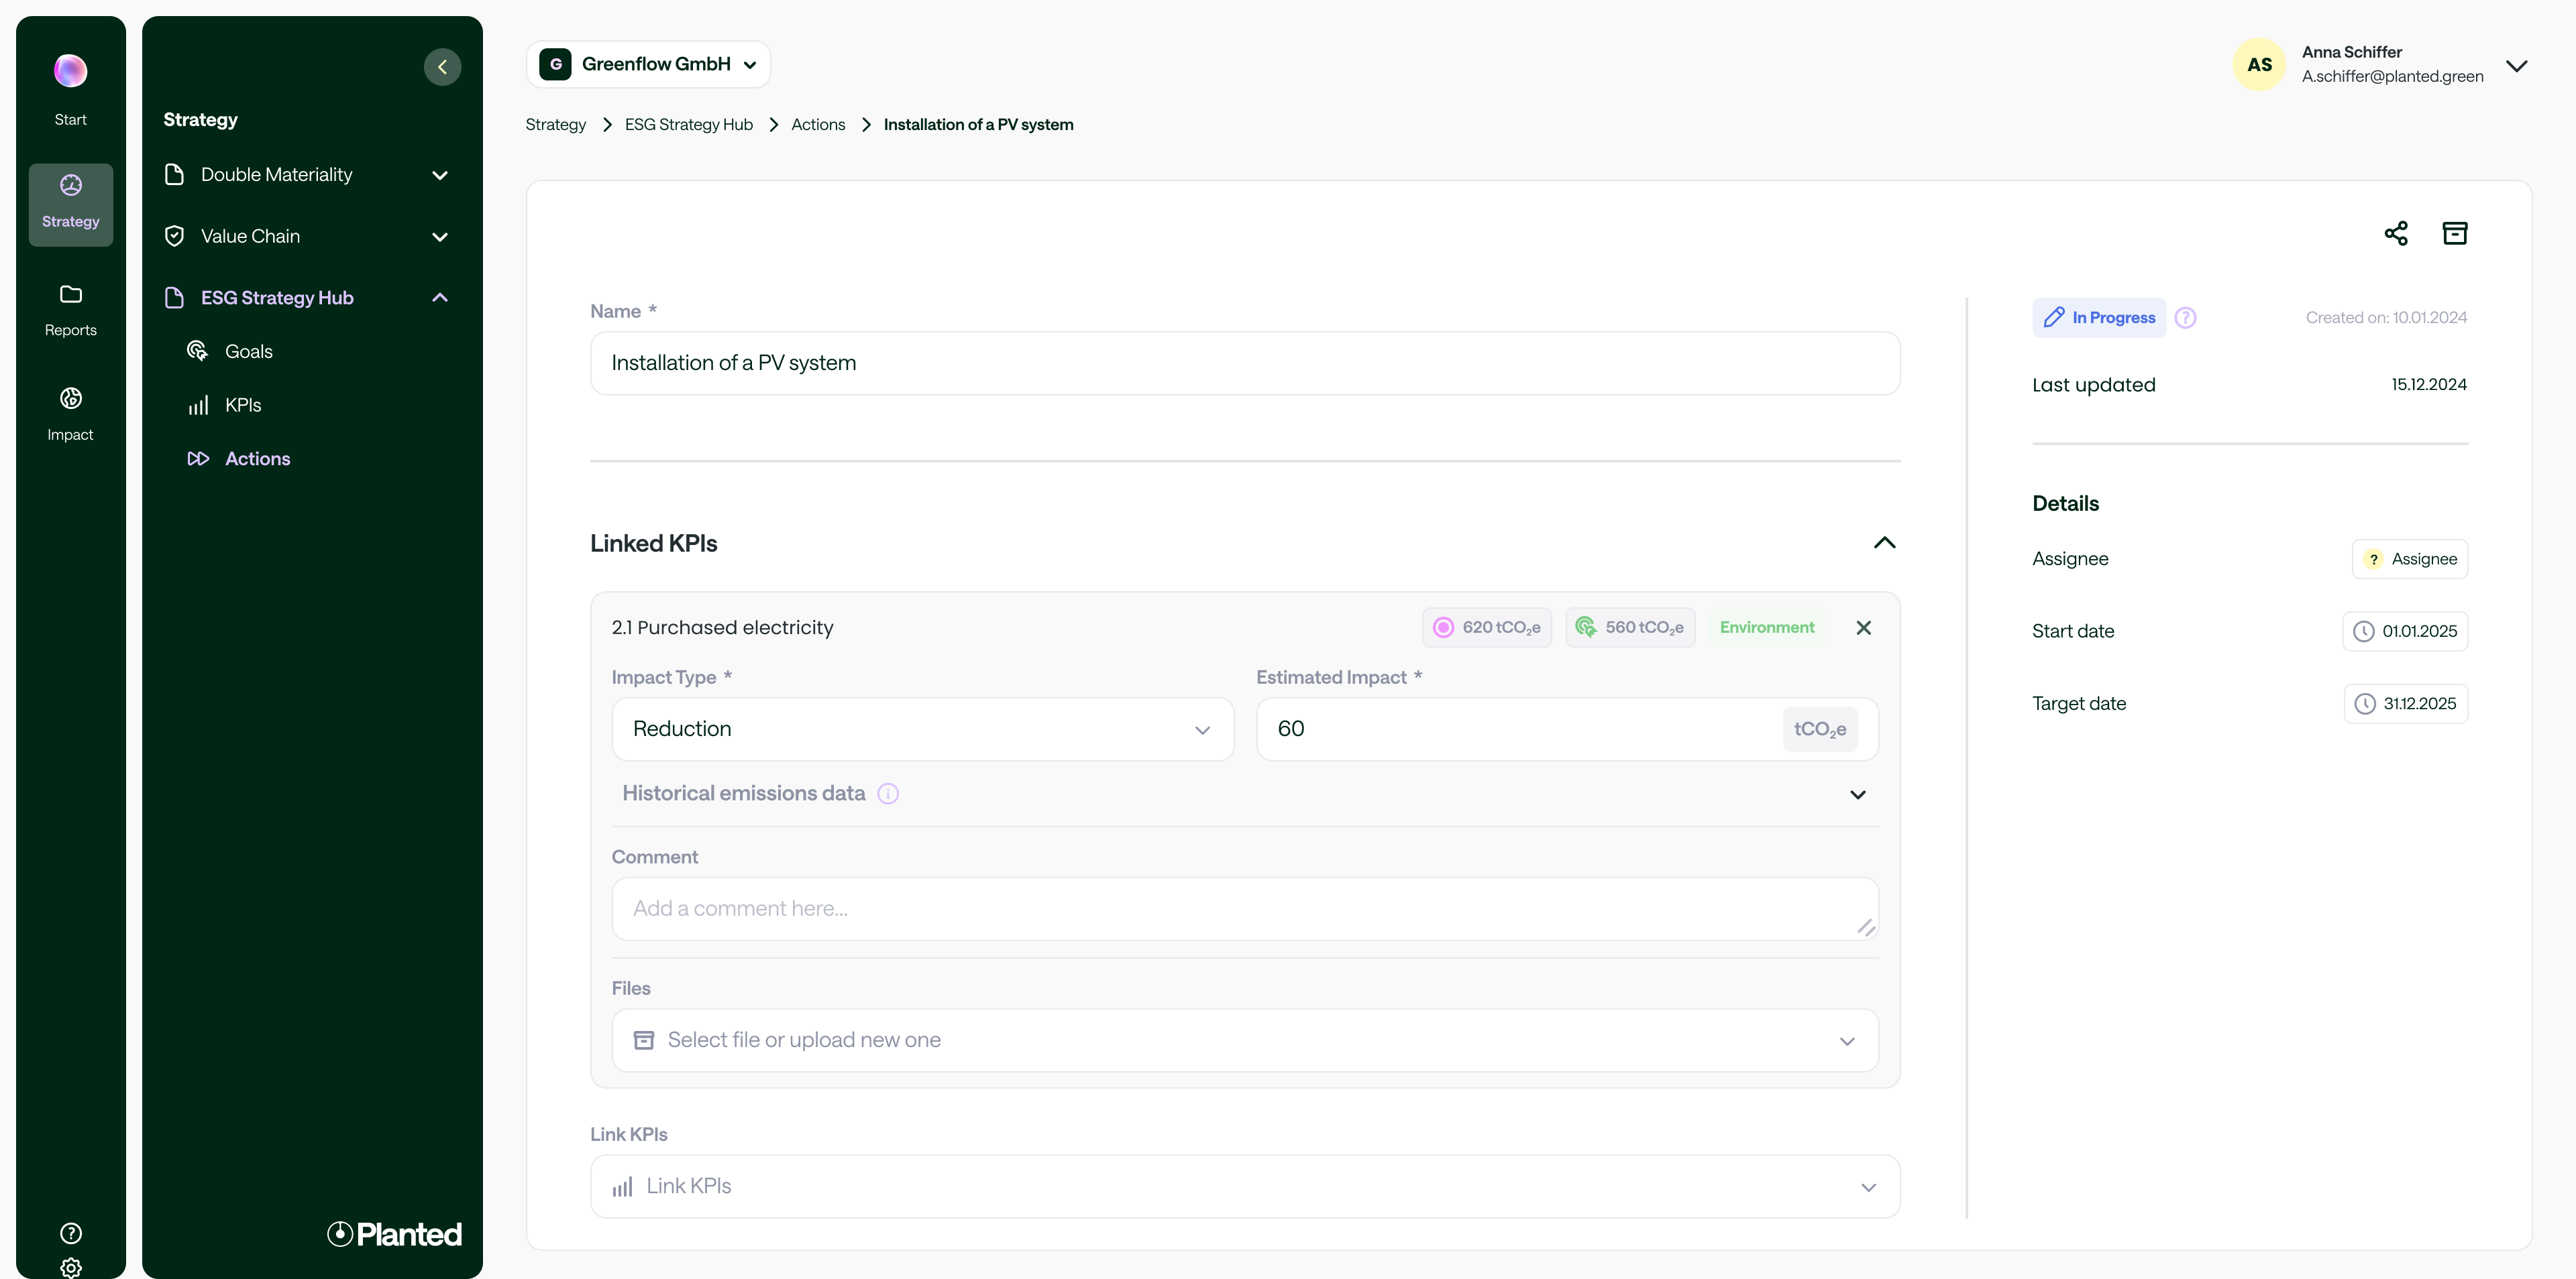This screenshot has height=1279, width=2576.
Task: Click the Environment category tag
Action: point(1767,627)
